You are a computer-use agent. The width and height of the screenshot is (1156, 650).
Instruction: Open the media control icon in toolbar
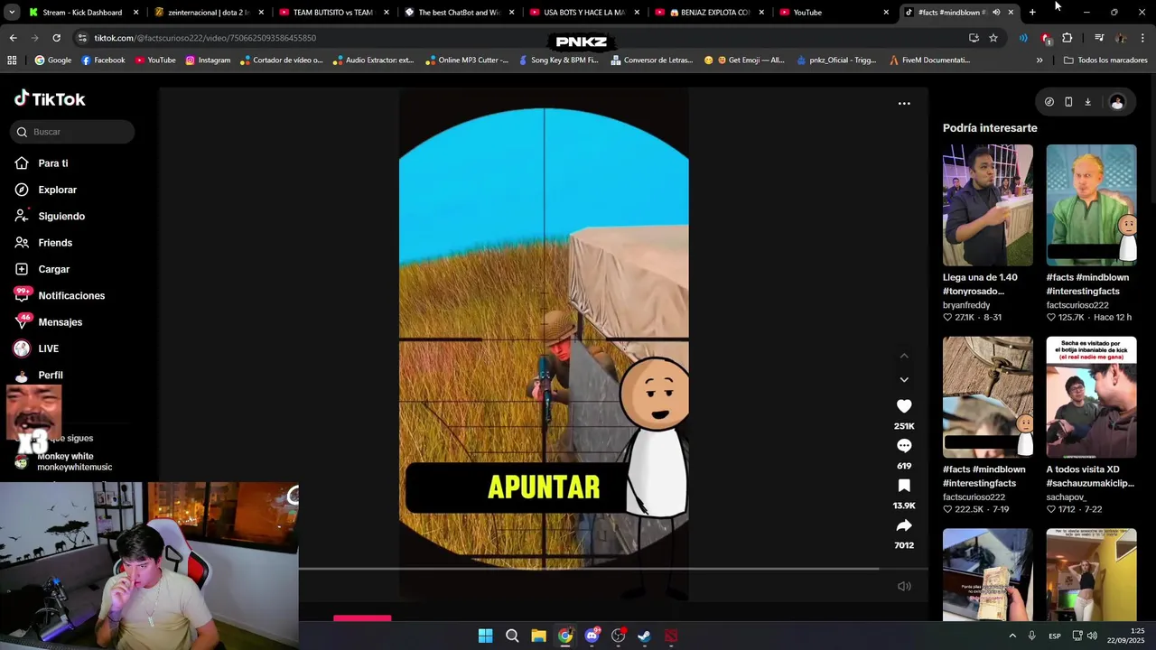(x=1099, y=38)
